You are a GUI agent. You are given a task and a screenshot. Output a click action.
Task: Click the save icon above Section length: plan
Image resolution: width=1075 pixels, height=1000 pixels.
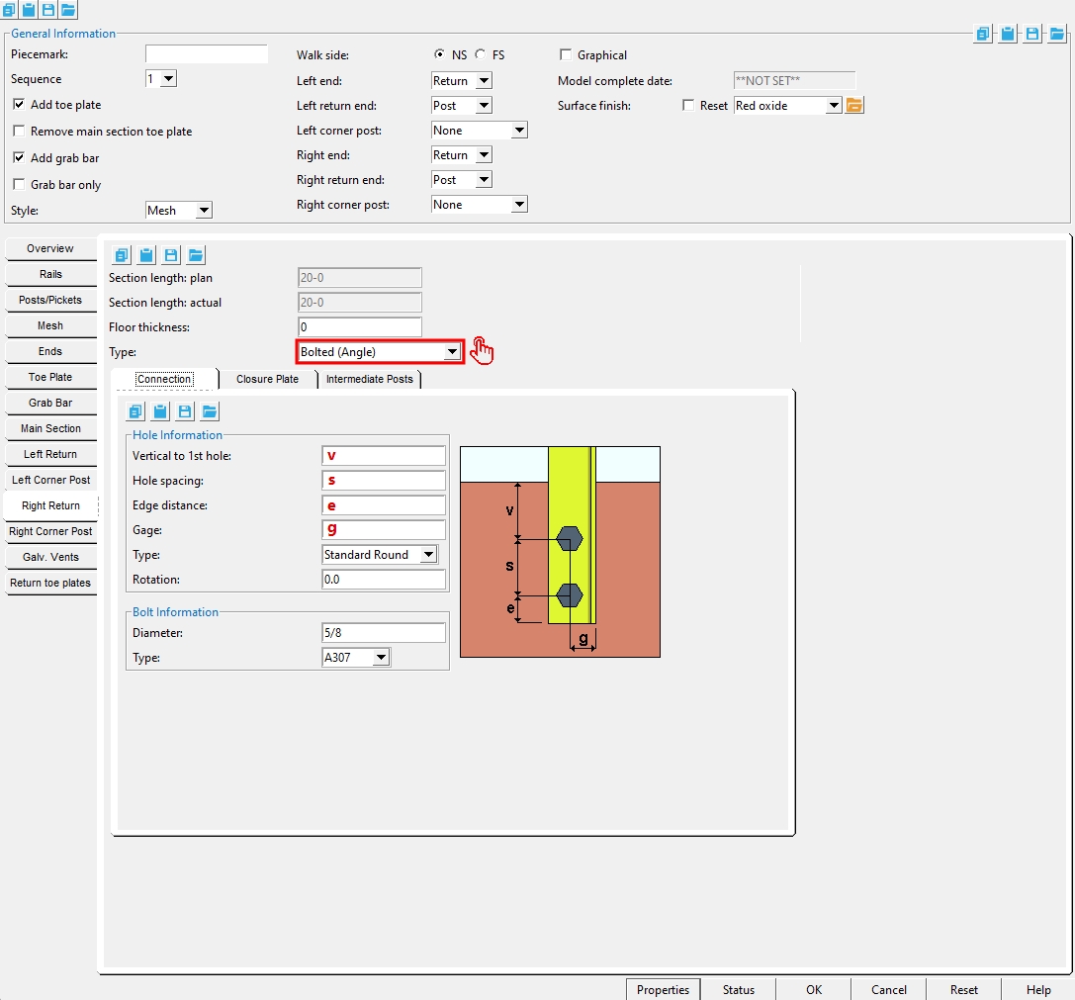pos(171,255)
